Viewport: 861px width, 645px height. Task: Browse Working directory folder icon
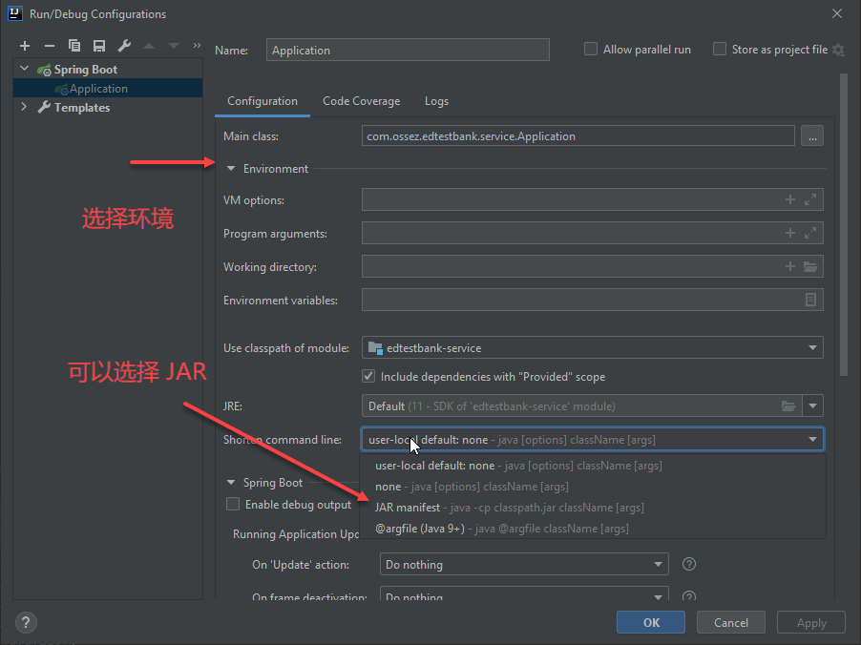point(810,267)
